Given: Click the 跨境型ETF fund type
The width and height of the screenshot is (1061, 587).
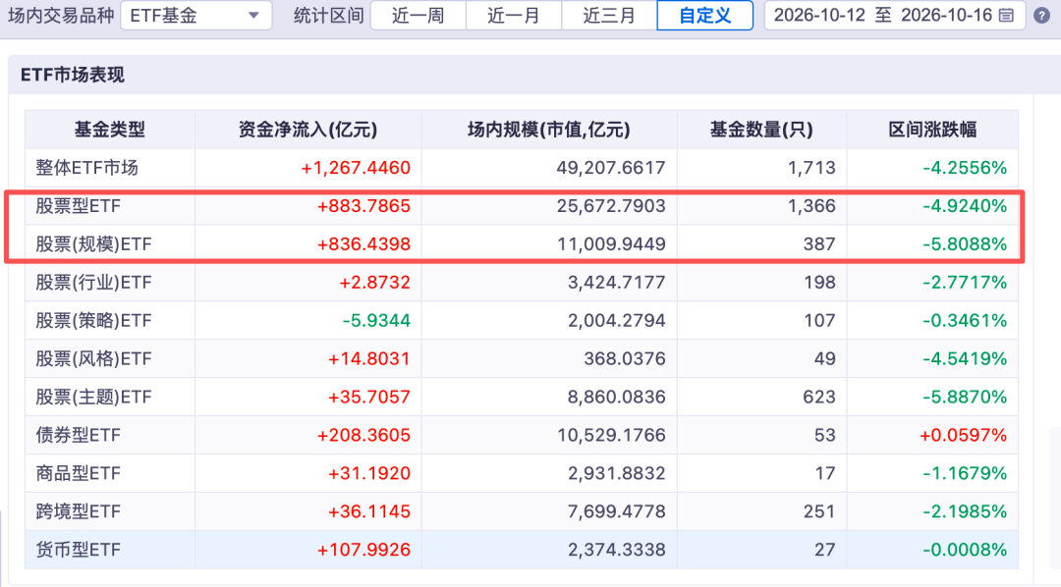Looking at the screenshot, I should [x=78, y=511].
